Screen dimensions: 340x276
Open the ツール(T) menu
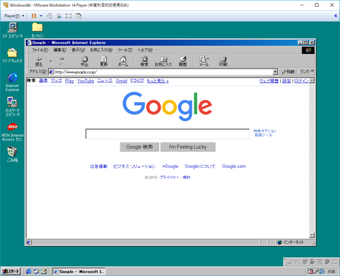click(125, 50)
